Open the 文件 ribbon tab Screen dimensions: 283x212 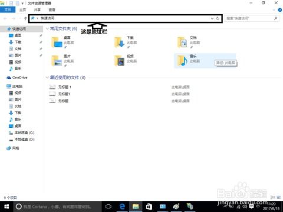coord(8,9)
